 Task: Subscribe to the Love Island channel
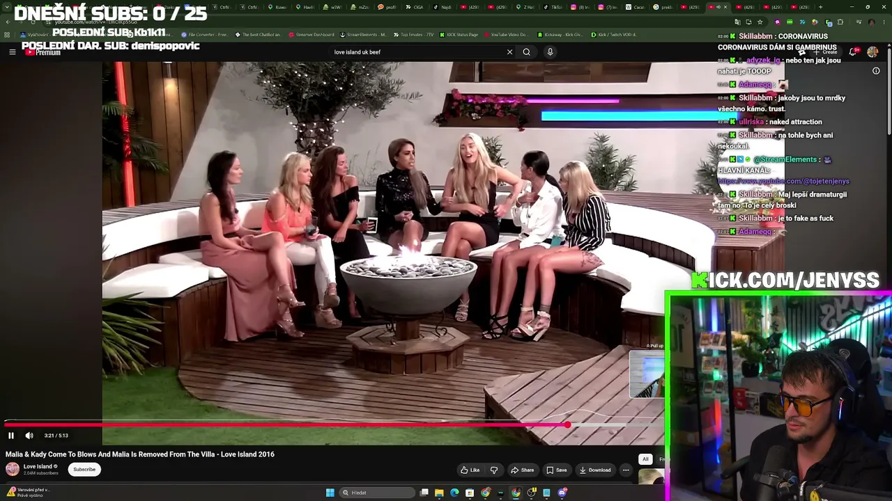(x=84, y=469)
